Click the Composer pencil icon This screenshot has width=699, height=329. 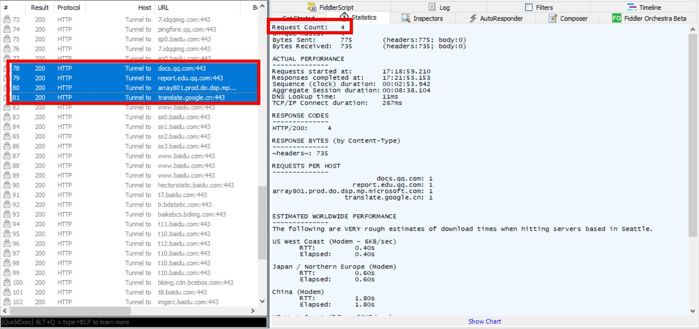tap(553, 18)
